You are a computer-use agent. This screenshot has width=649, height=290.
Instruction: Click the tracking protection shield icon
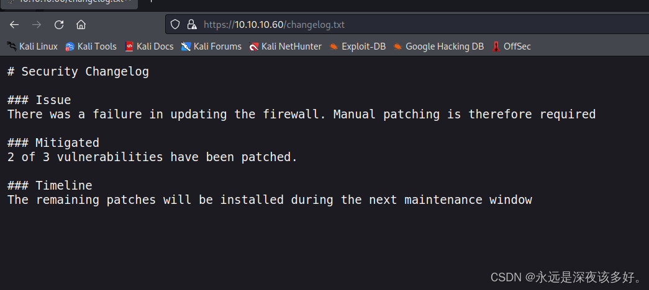tap(175, 25)
